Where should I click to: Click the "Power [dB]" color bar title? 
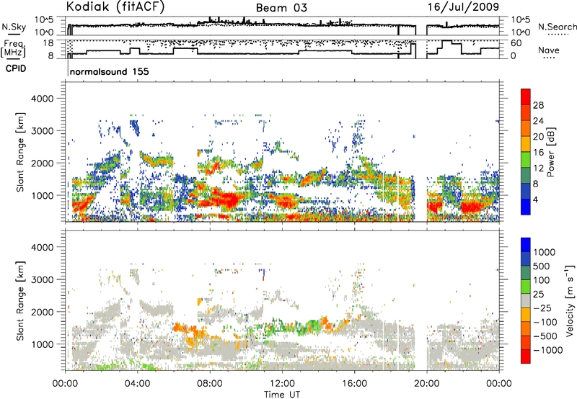(x=551, y=152)
